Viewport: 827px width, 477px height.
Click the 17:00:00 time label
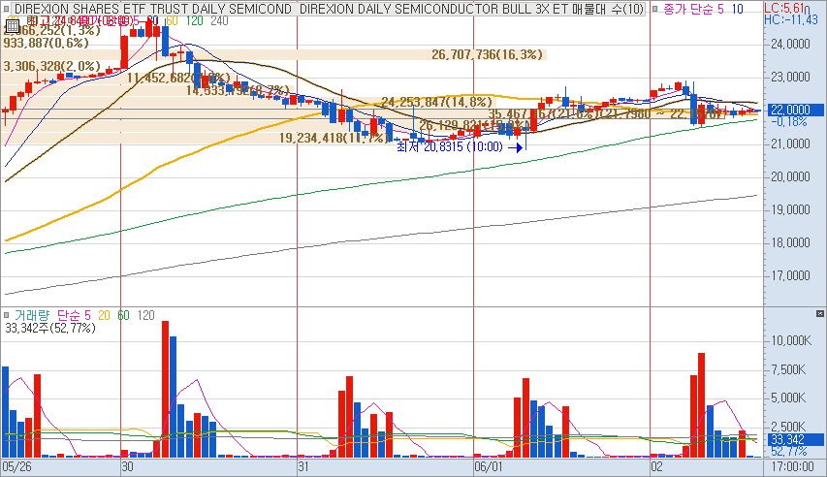tap(793, 466)
